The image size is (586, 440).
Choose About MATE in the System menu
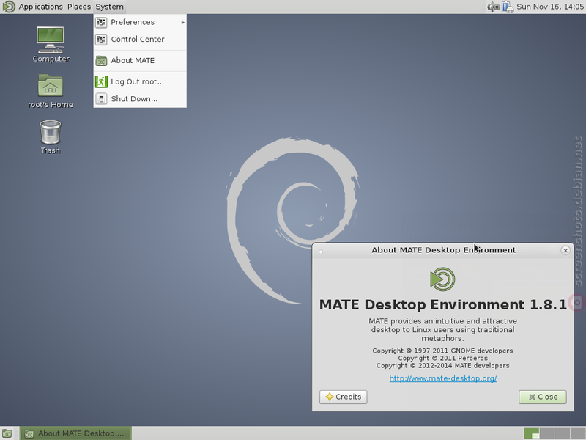140,61
